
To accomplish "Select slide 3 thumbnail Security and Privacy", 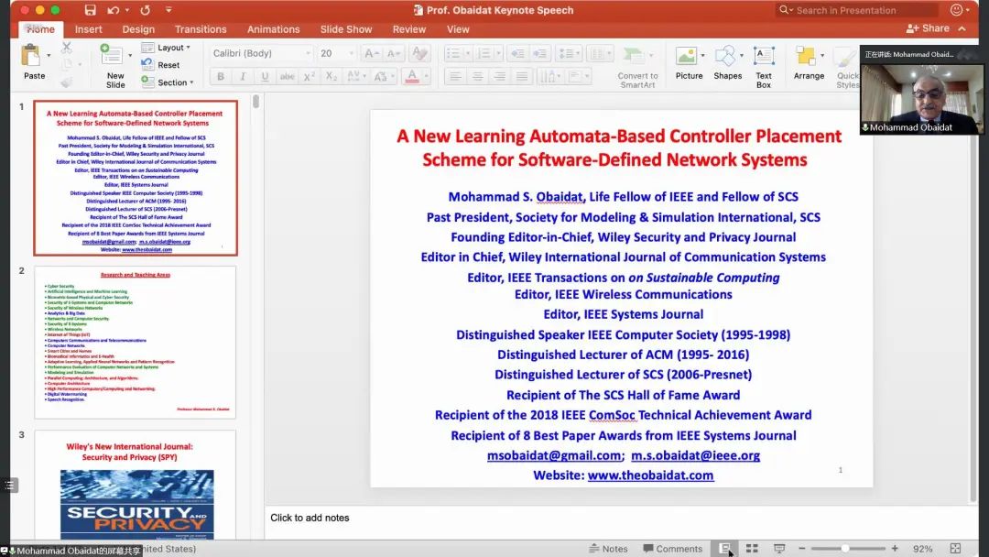I will [x=135, y=485].
